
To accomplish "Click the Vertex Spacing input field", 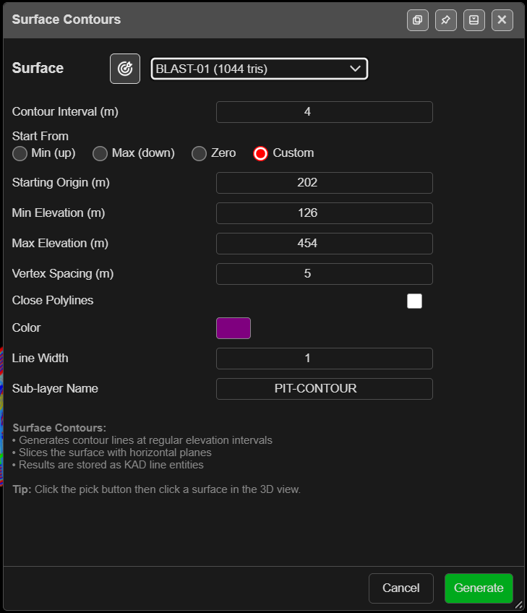I will click(x=324, y=274).
